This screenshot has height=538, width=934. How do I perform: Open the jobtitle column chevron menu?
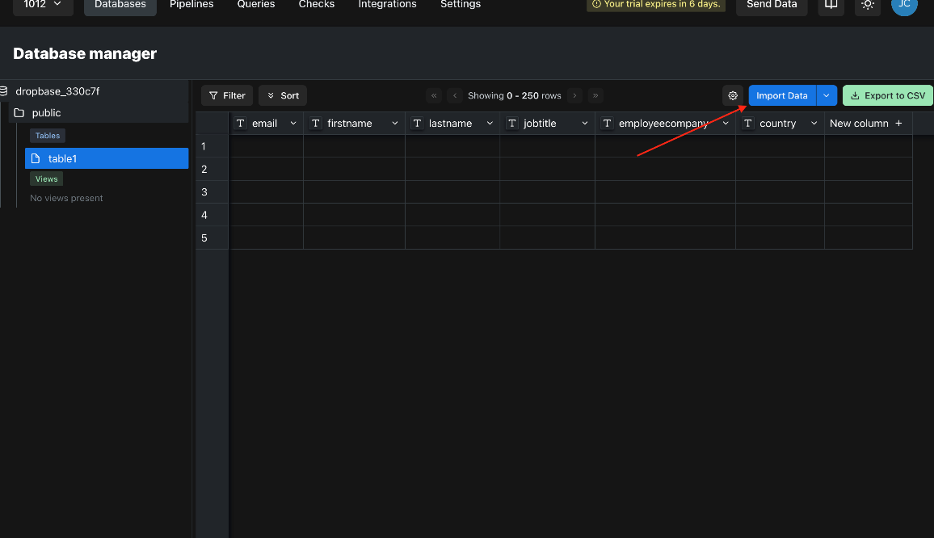[584, 124]
